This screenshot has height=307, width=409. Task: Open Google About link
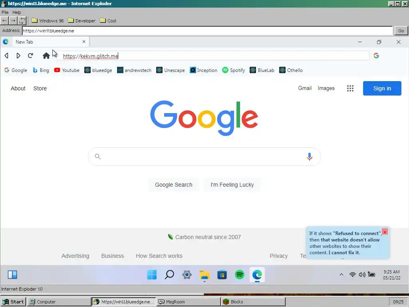[18, 88]
